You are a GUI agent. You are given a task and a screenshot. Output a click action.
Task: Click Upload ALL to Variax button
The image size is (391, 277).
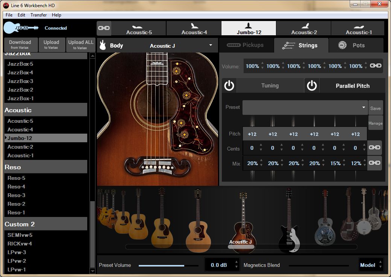coord(80,45)
